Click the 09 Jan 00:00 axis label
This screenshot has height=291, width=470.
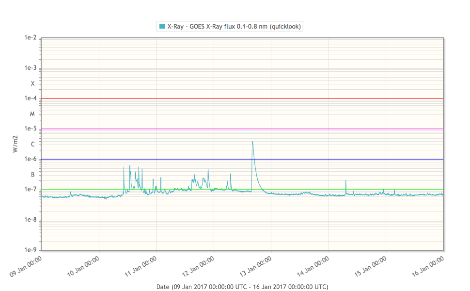point(26,267)
